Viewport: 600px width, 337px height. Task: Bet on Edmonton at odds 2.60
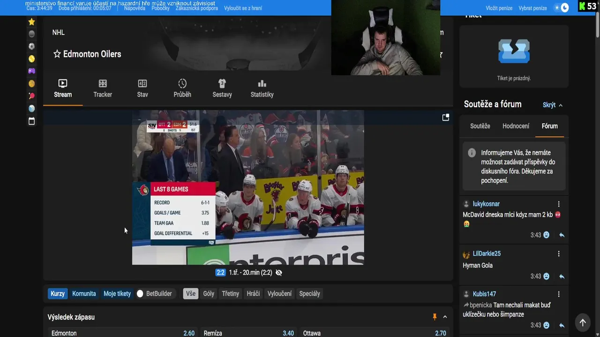click(123, 333)
